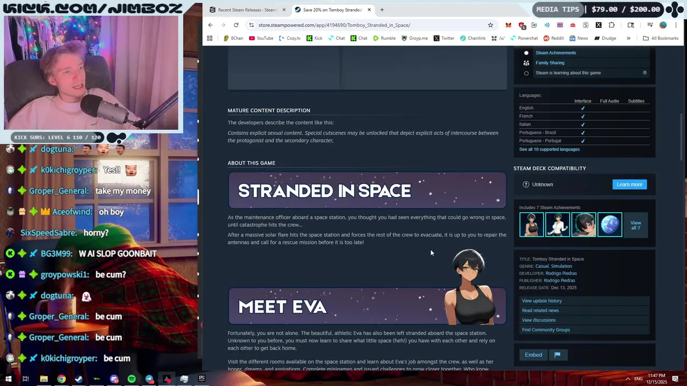Viewport: 687px width, 386px height.
Task: Open the 8Chan bookmark
Action: pyautogui.click(x=233, y=38)
